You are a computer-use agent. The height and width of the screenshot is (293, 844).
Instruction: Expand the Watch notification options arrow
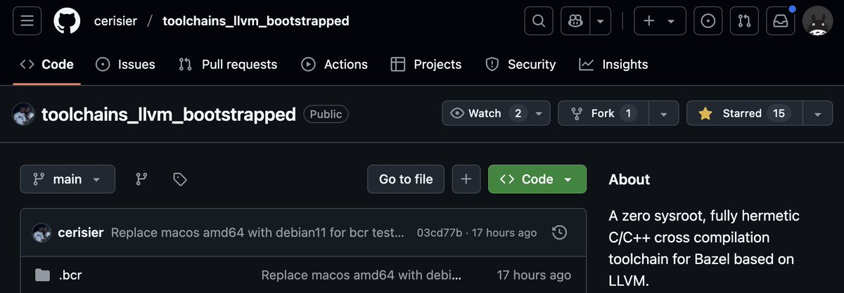539,113
